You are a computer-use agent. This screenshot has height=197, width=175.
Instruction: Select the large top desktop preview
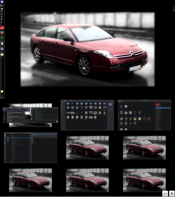[87, 49]
